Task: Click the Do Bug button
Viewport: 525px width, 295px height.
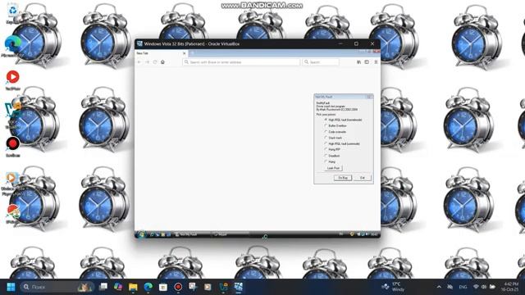Action: coord(343,178)
